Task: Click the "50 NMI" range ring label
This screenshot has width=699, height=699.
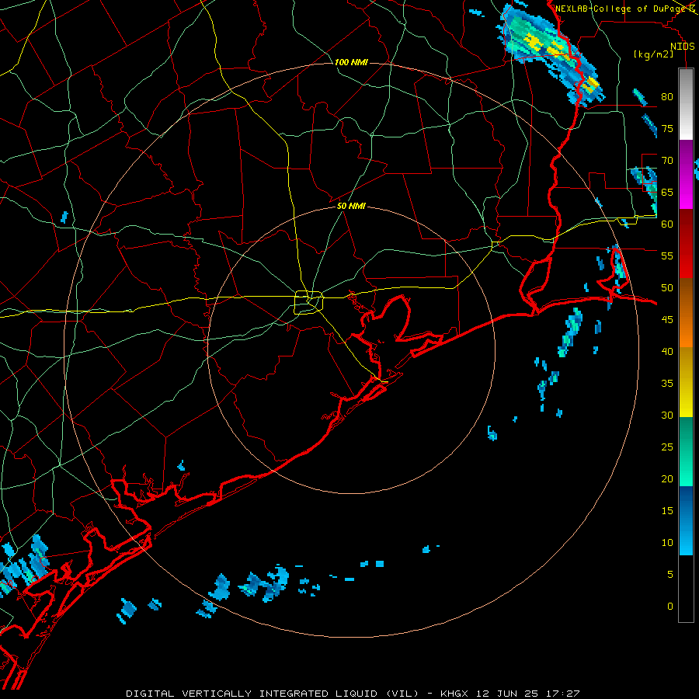Action: pos(351,206)
